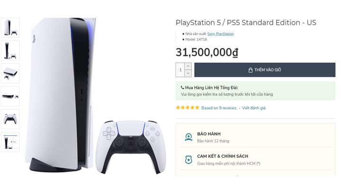Screen dimensions: 341x189
Task: Click the phone icon next to Mua Hàng Liên Hệ
Action: [x=182, y=87]
